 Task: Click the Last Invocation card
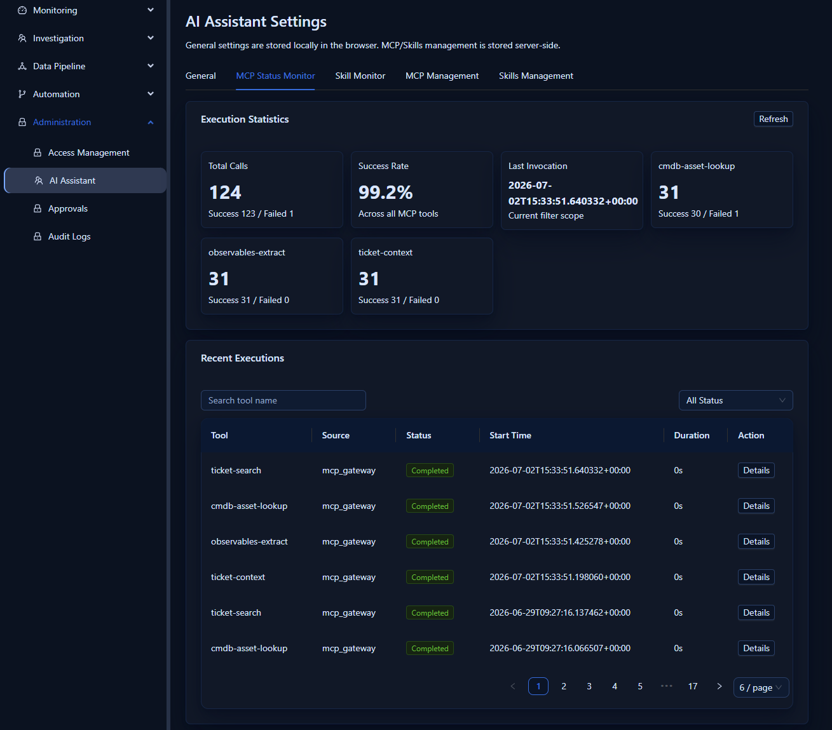point(572,191)
